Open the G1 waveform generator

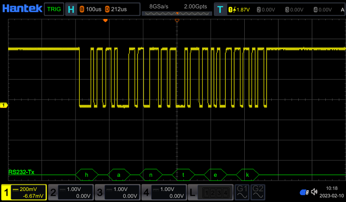(242, 192)
